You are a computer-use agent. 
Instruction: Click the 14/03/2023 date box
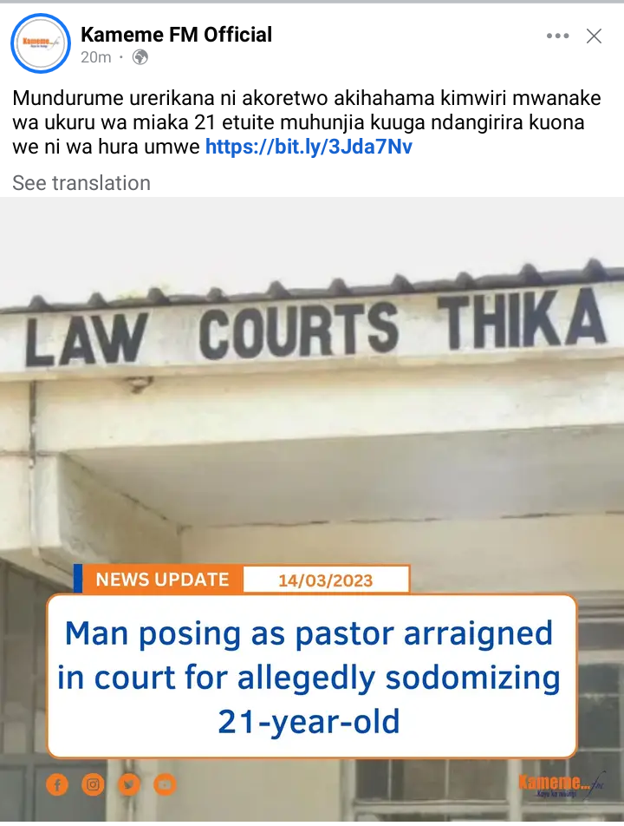click(326, 580)
